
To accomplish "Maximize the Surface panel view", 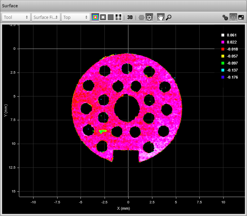I will coord(241,17).
